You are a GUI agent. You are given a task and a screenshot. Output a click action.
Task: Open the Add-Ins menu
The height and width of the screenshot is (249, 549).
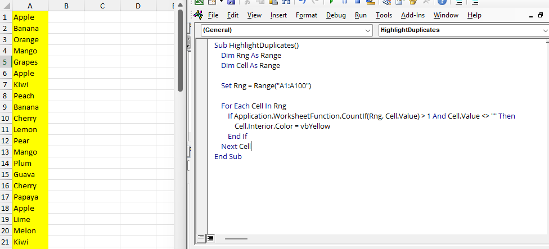[413, 15]
